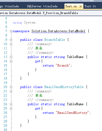Click the Solution.DataAccess.DataModel namespace name
Screen dimensions: 102x131
pos(58,31)
